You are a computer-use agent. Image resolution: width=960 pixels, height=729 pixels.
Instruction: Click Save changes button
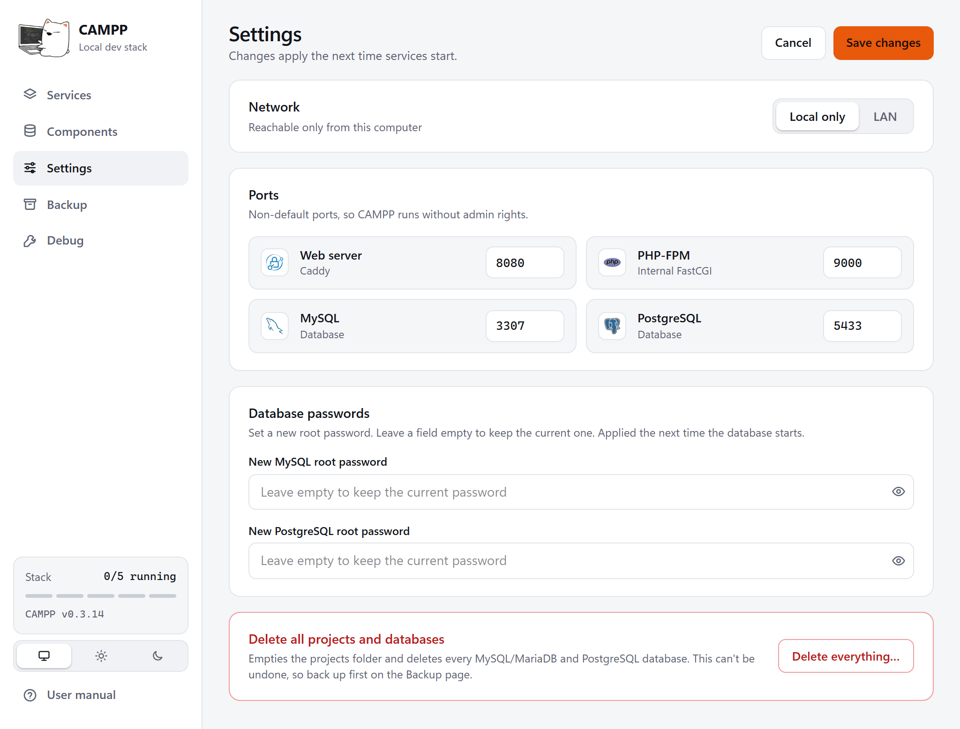tap(883, 43)
